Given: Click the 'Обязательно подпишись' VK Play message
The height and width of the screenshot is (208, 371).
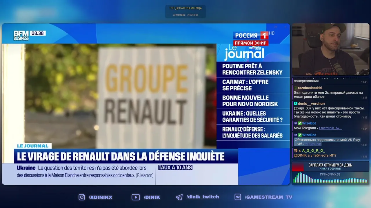Looking at the screenshot, I should 327,142.
